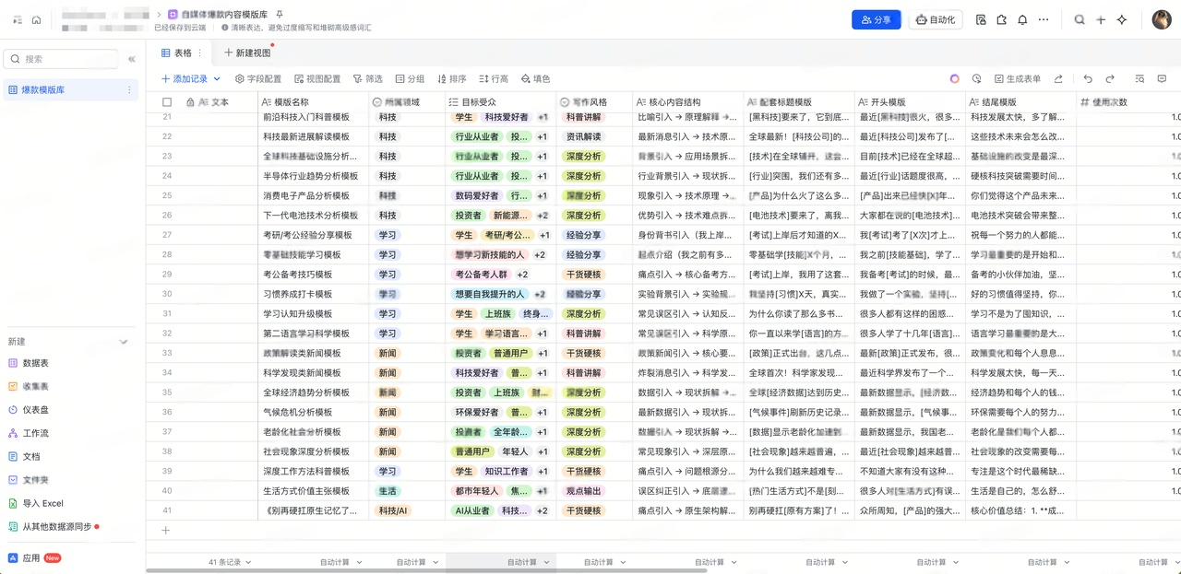Click the undo arrow in the toolbar
The width and height of the screenshot is (1181, 574).
pos(1088,79)
